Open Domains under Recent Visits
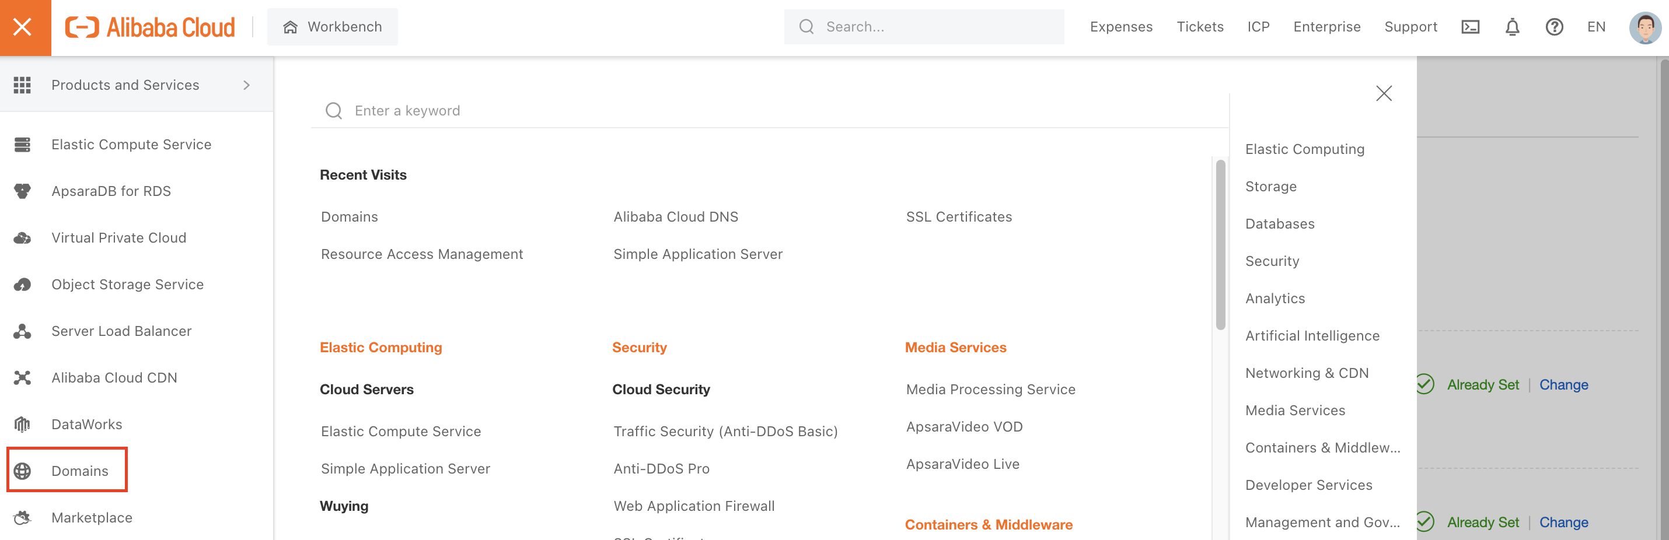 click(349, 217)
